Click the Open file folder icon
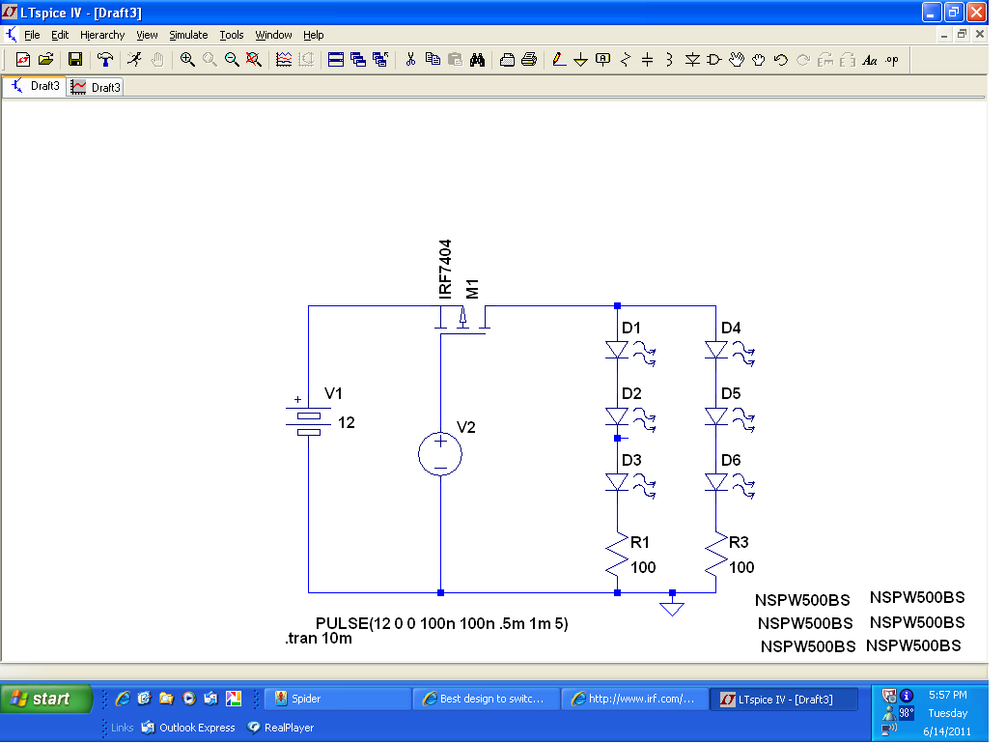Screen dimensions: 1006x744 (45, 60)
